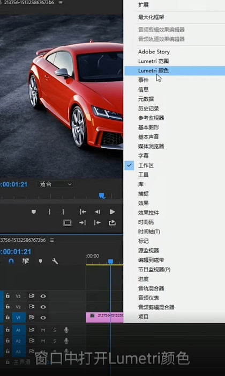
Task: Click the program monitor timecode 00:00:01:21
Action: (13, 184)
